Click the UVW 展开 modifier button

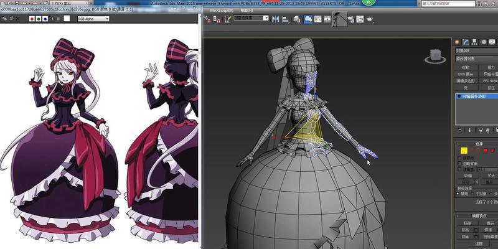tap(466, 74)
